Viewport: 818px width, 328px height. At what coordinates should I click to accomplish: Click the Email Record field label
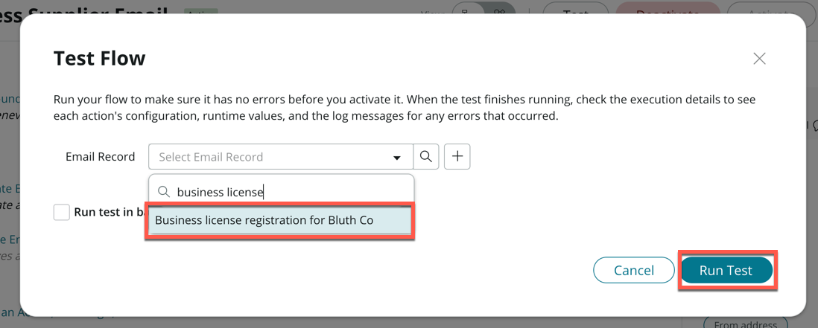[101, 157]
